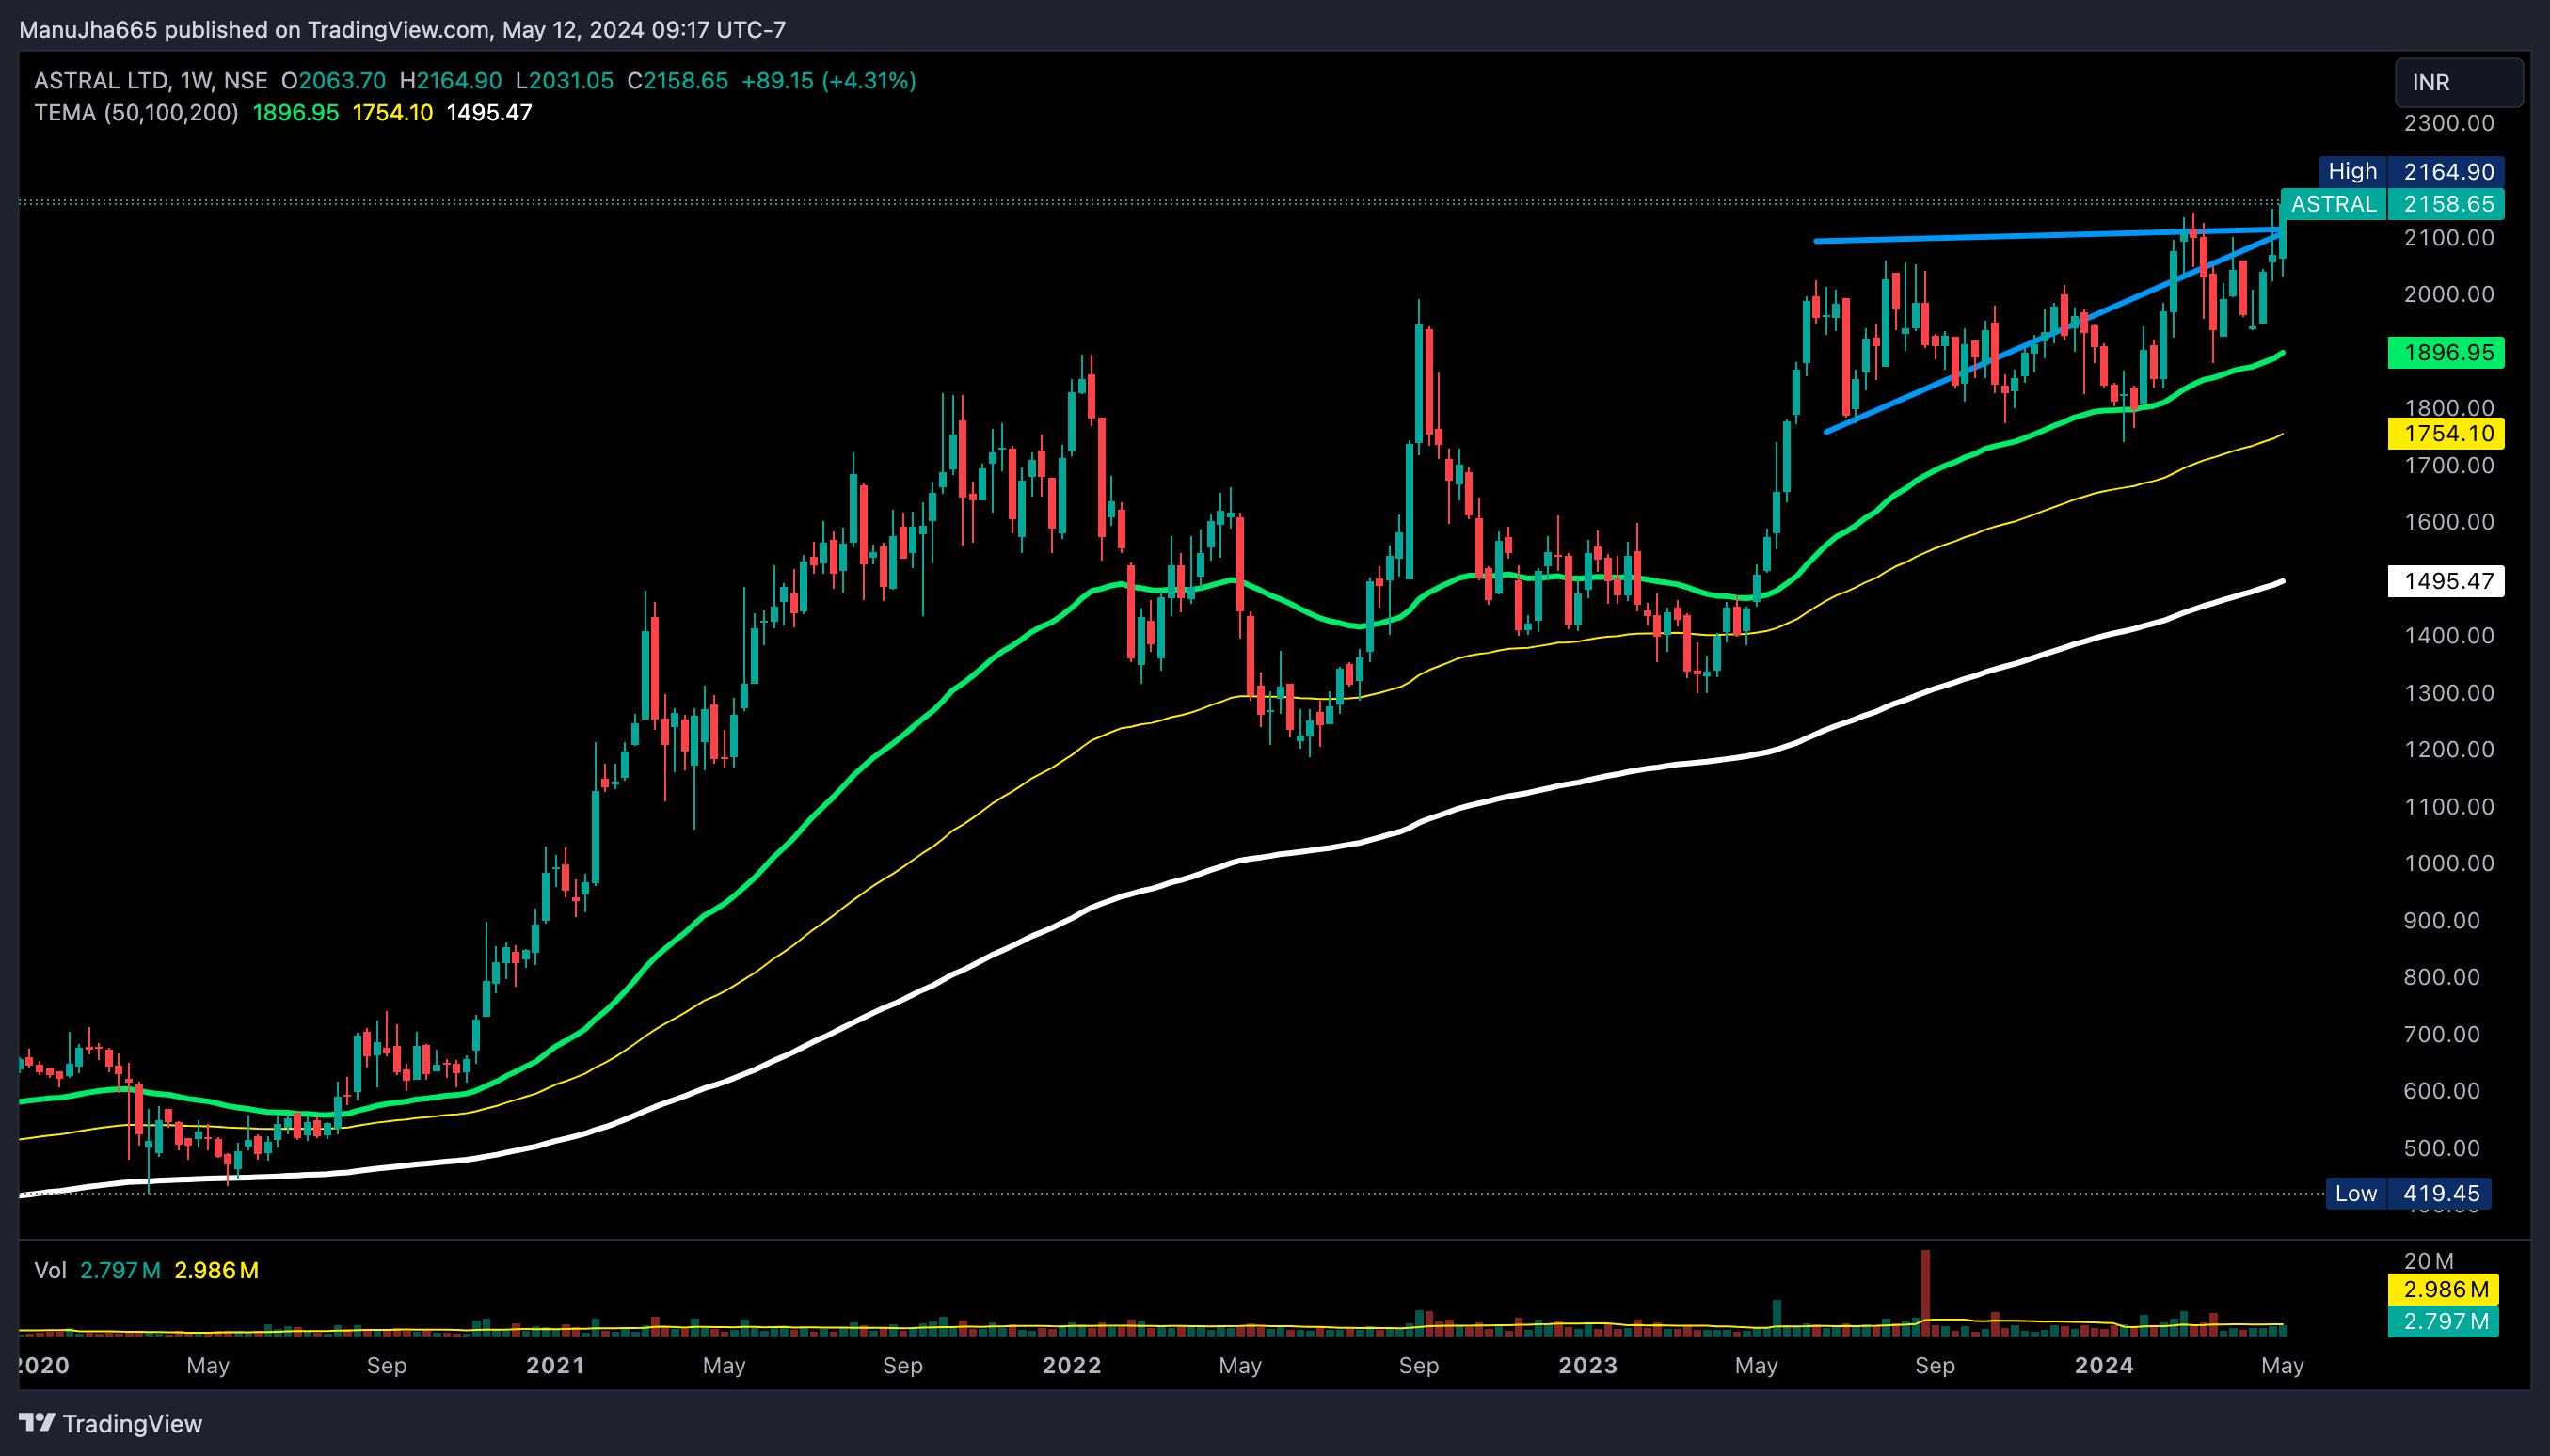This screenshot has height=1456, width=2550.
Task: Click the ASTRAL LTD, 1W, NSE title
Action: (151, 81)
